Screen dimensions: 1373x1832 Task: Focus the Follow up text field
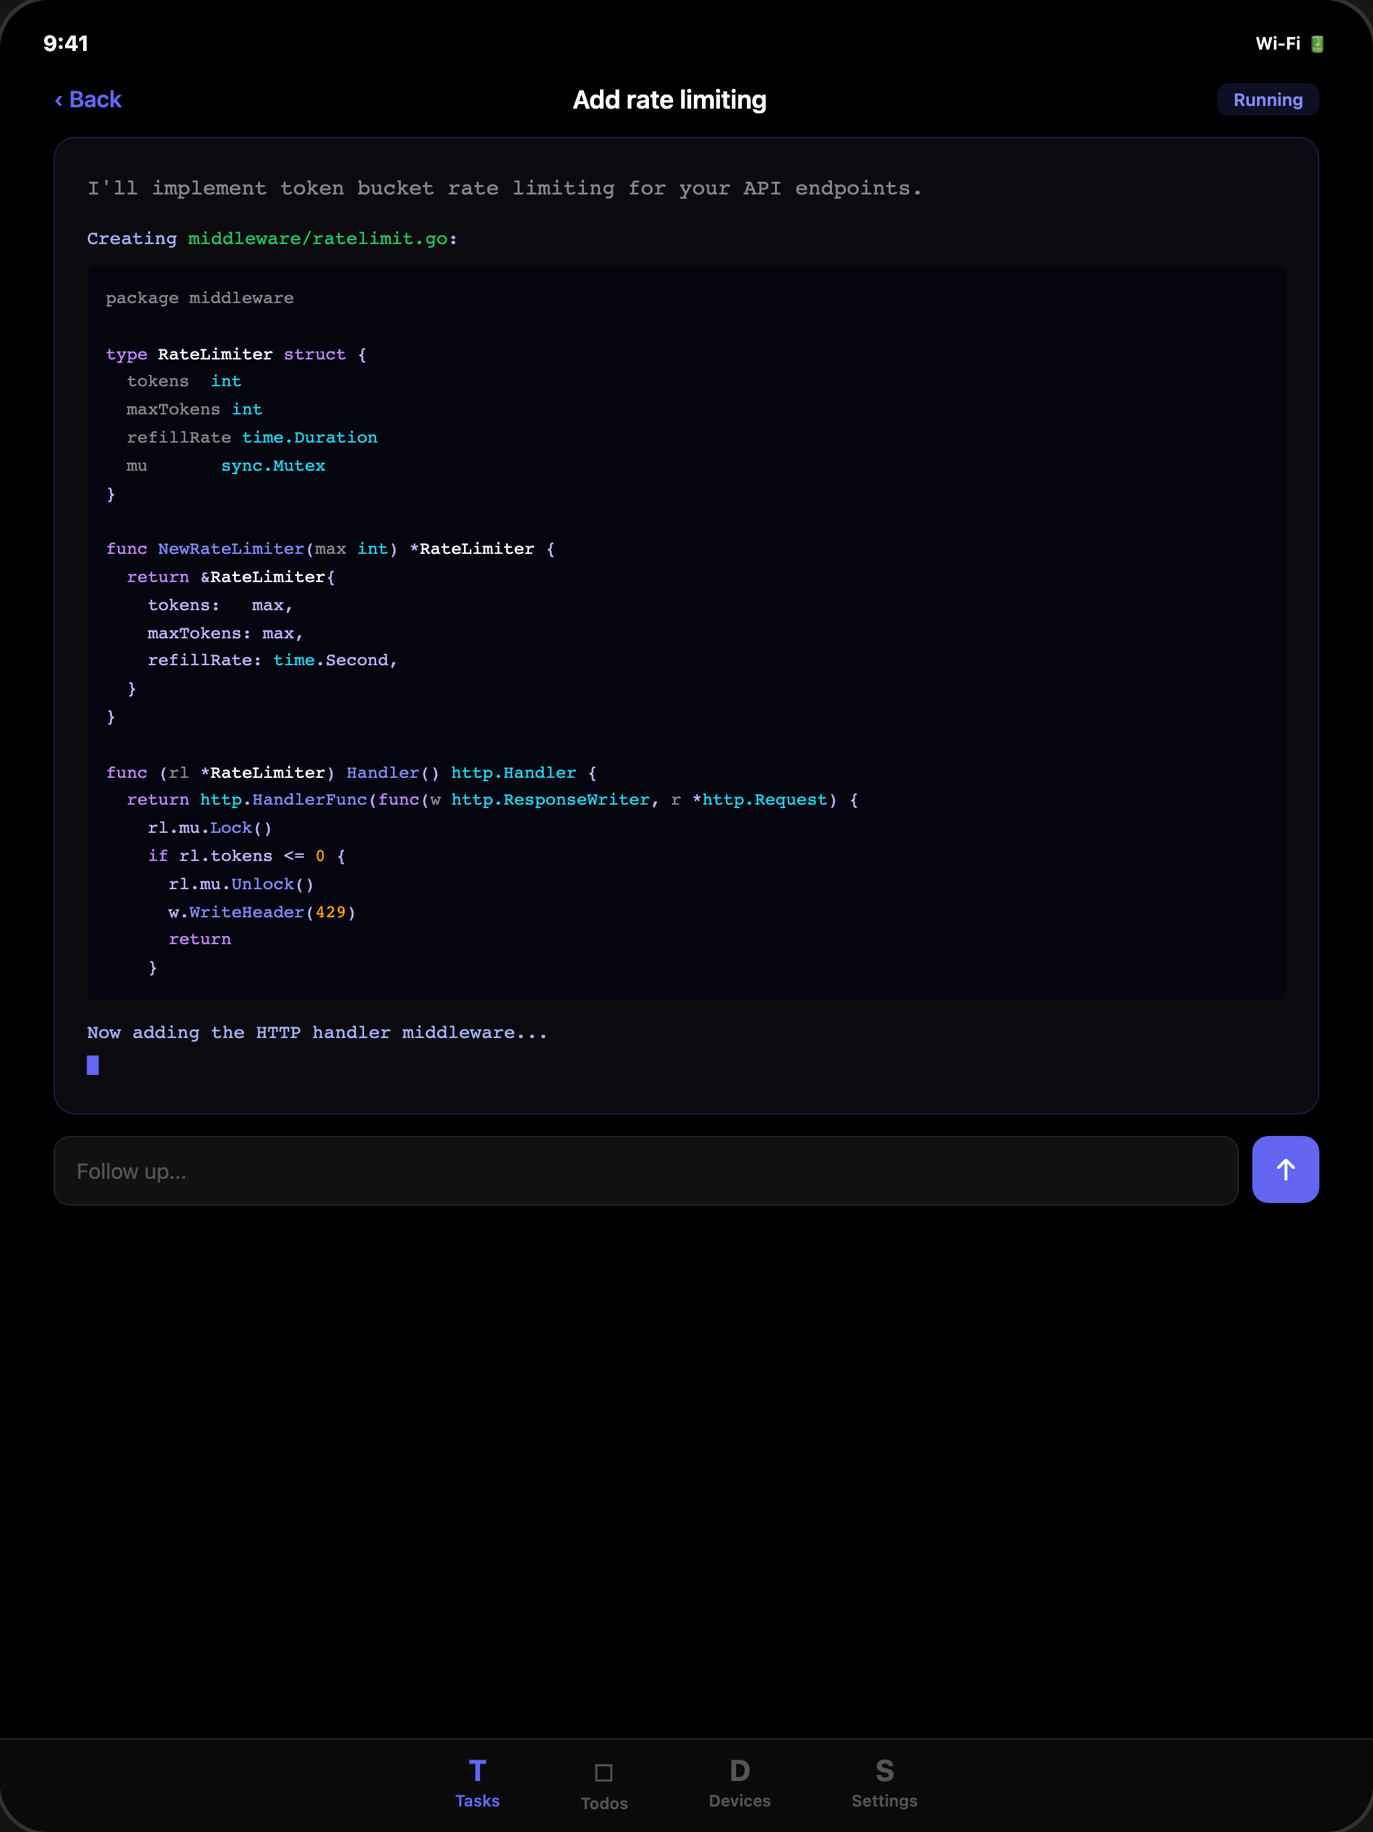(645, 1170)
